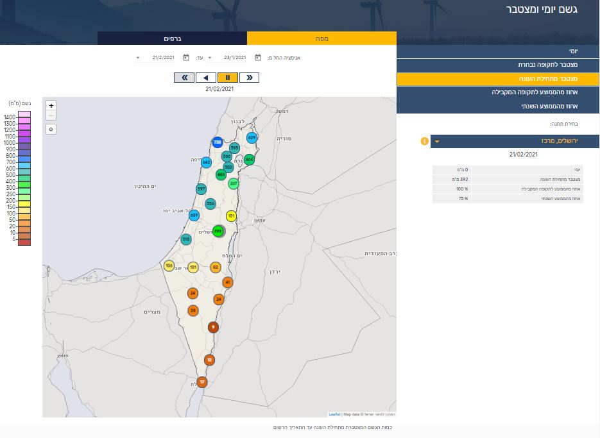This screenshot has height=438, width=600.
Task: Open the dropdown arrow beside 21/2/2021
Action: pos(138,57)
